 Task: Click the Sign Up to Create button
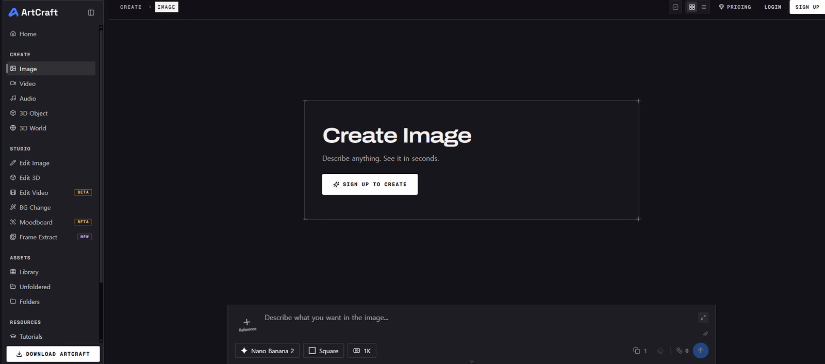[x=370, y=184]
